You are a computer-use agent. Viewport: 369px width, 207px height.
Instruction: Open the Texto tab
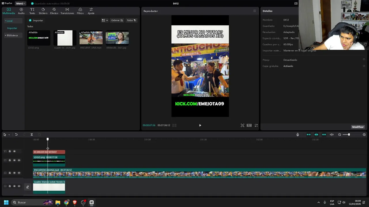(32, 11)
